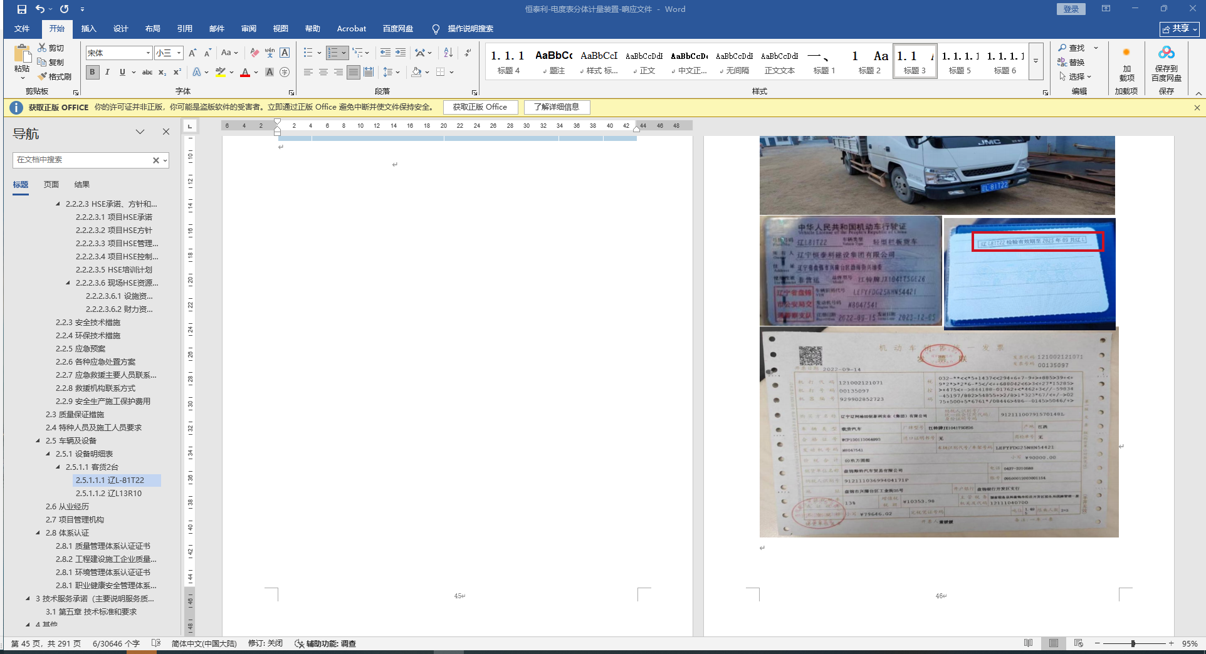
Task: Apply the yellow text highlight color
Action: 220,73
